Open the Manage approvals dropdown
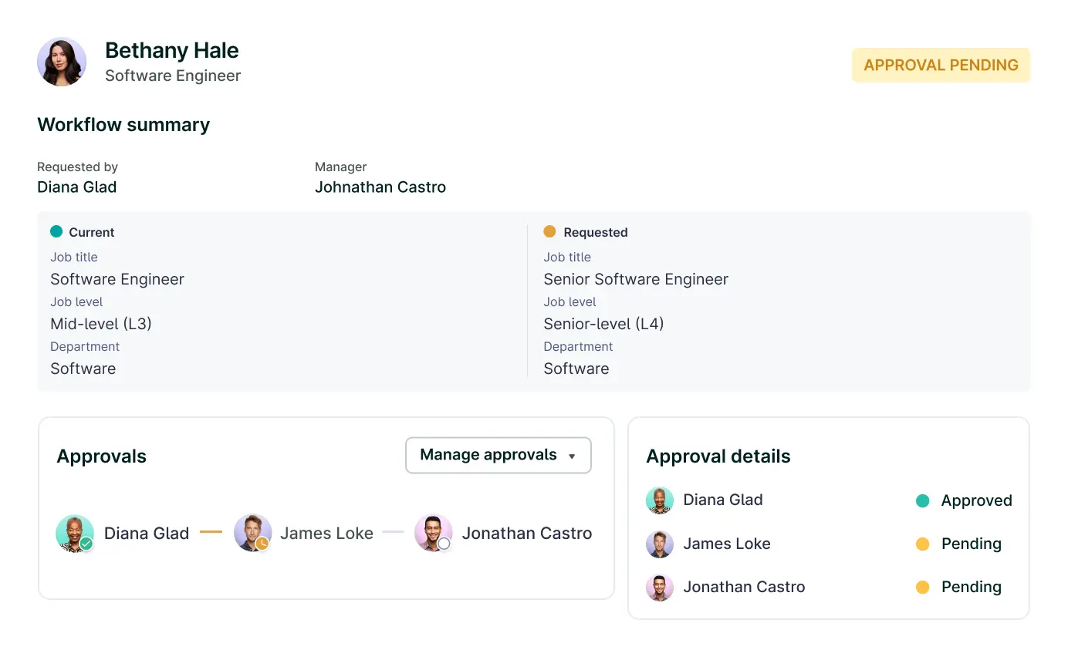The width and height of the screenshot is (1068, 660). point(498,456)
